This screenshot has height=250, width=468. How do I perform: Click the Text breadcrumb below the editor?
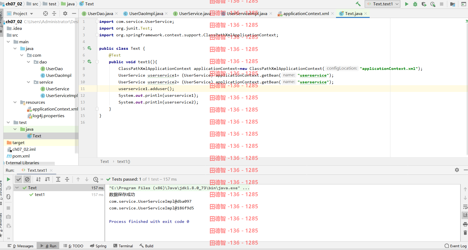point(105,162)
